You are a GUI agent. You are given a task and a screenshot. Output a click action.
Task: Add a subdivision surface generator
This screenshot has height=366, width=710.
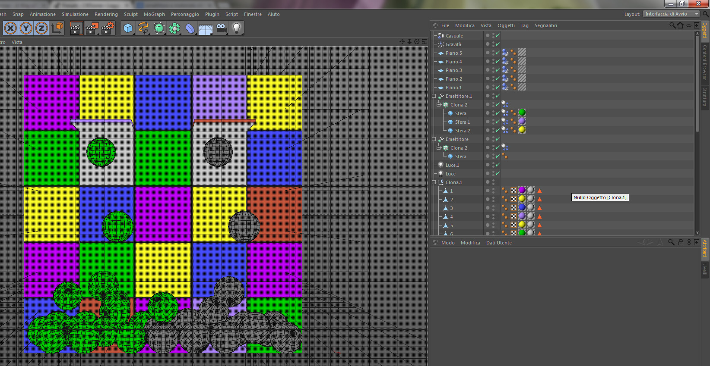point(159,28)
